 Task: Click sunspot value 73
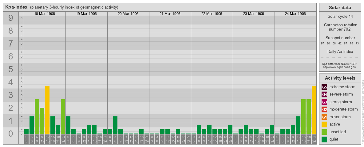point(357,43)
